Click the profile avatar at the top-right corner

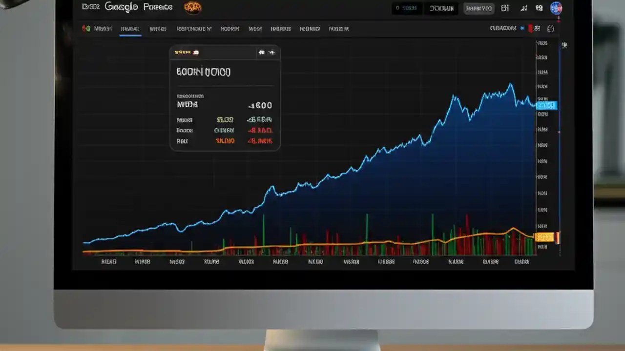pyautogui.click(x=556, y=8)
